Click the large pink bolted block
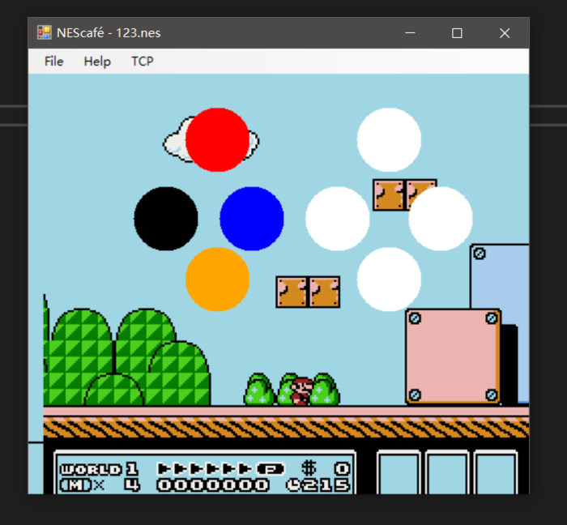Image resolution: width=567 pixels, height=525 pixels. point(453,356)
